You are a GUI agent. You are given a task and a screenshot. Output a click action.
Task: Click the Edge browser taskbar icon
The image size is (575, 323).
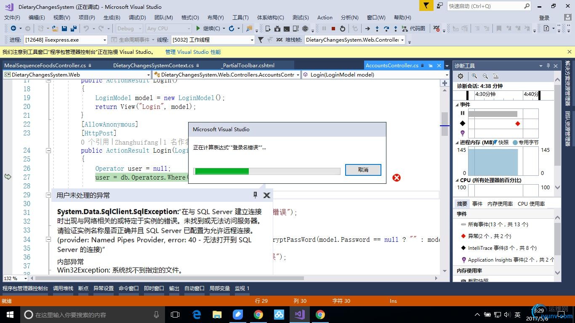pos(197,315)
